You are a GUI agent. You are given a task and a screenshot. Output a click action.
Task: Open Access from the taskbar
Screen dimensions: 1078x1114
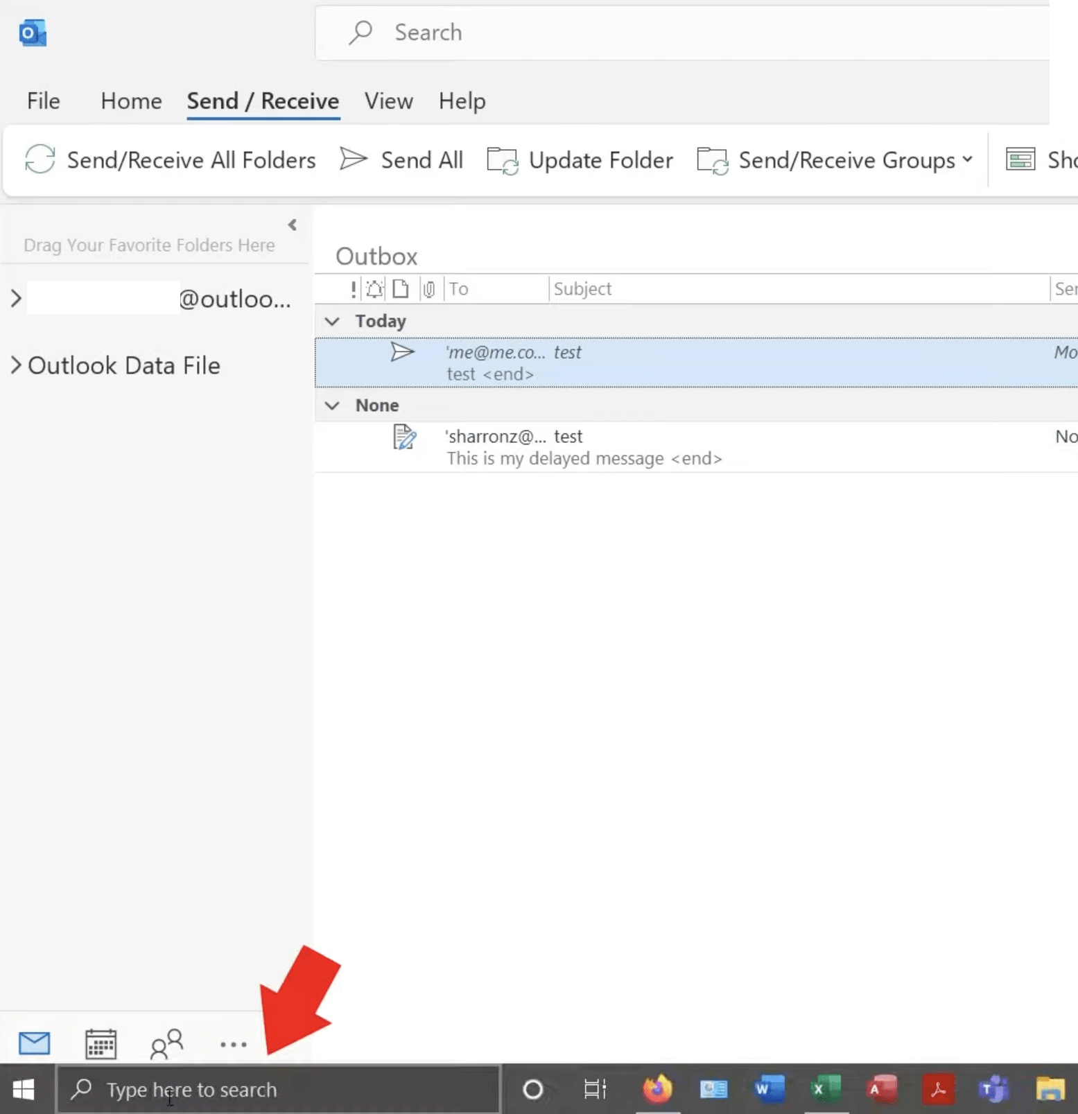point(882,1089)
